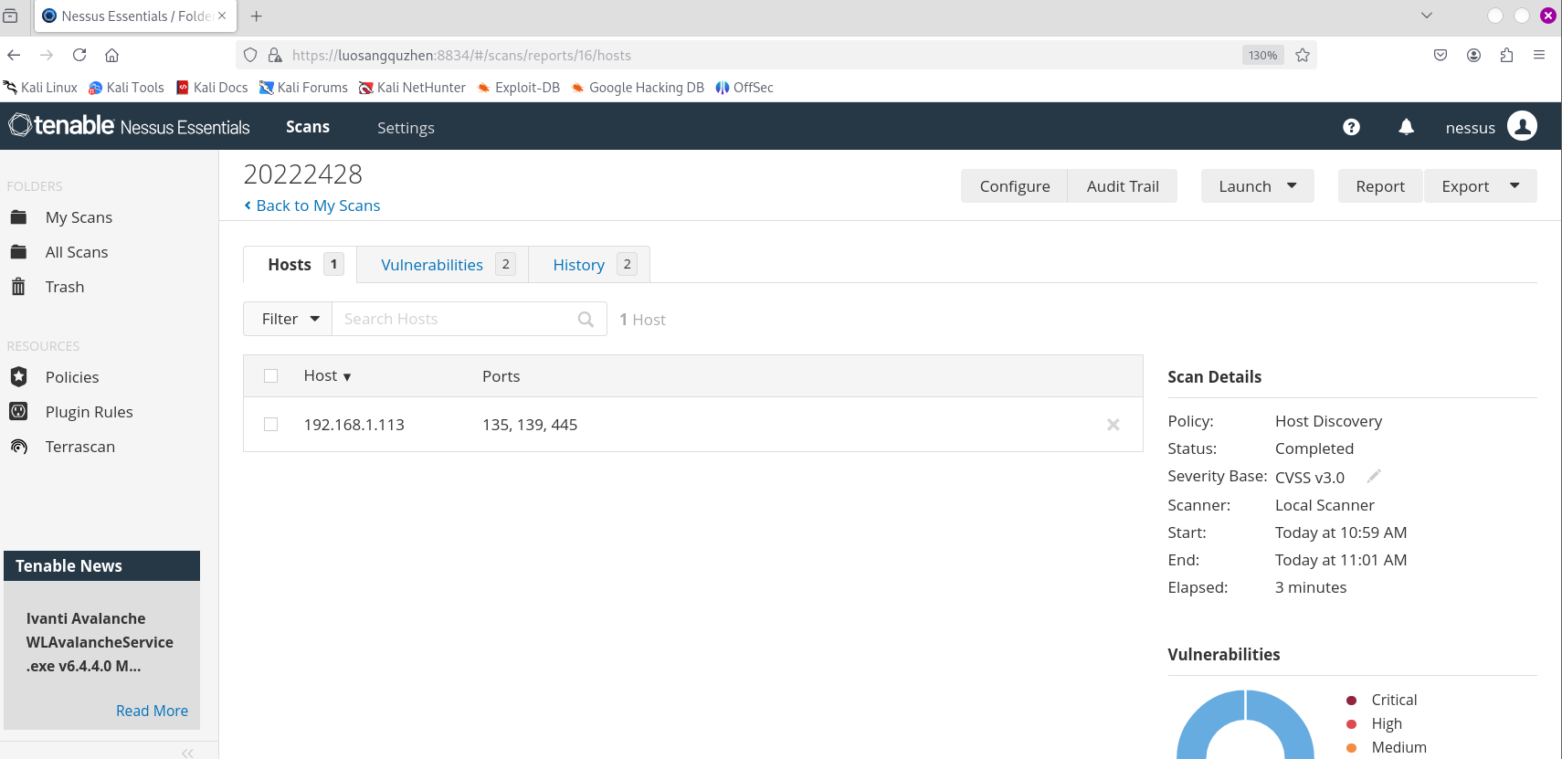
Task: Close the Nessus Essentials browser tab
Action: pyautogui.click(x=222, y=16)
